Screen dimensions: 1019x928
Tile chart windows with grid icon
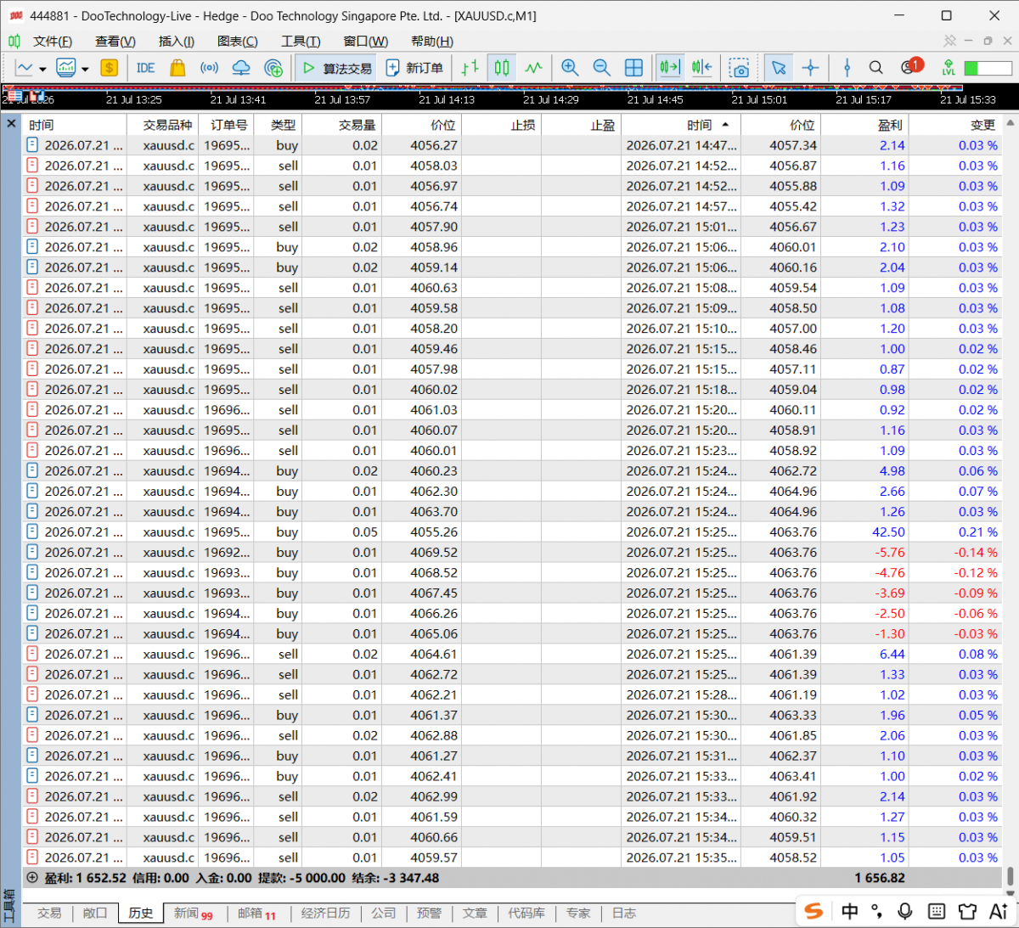pyautogui.click(x=633, y=68)
